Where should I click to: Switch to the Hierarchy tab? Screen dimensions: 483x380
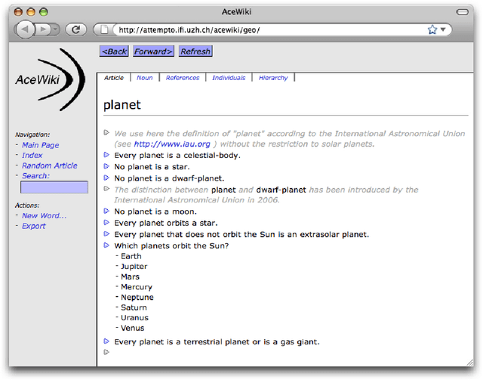(273, 78)
